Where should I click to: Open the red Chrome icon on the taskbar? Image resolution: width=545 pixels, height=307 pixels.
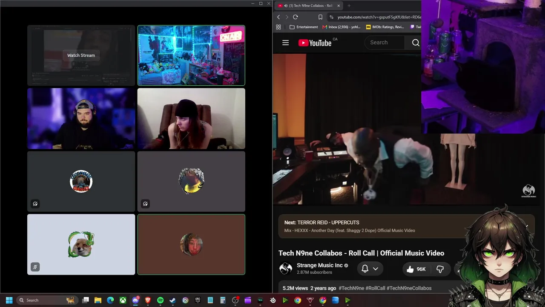[323, 300]
